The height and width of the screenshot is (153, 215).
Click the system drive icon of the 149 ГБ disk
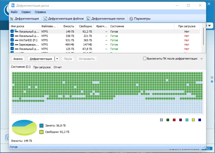coord(16,31)
